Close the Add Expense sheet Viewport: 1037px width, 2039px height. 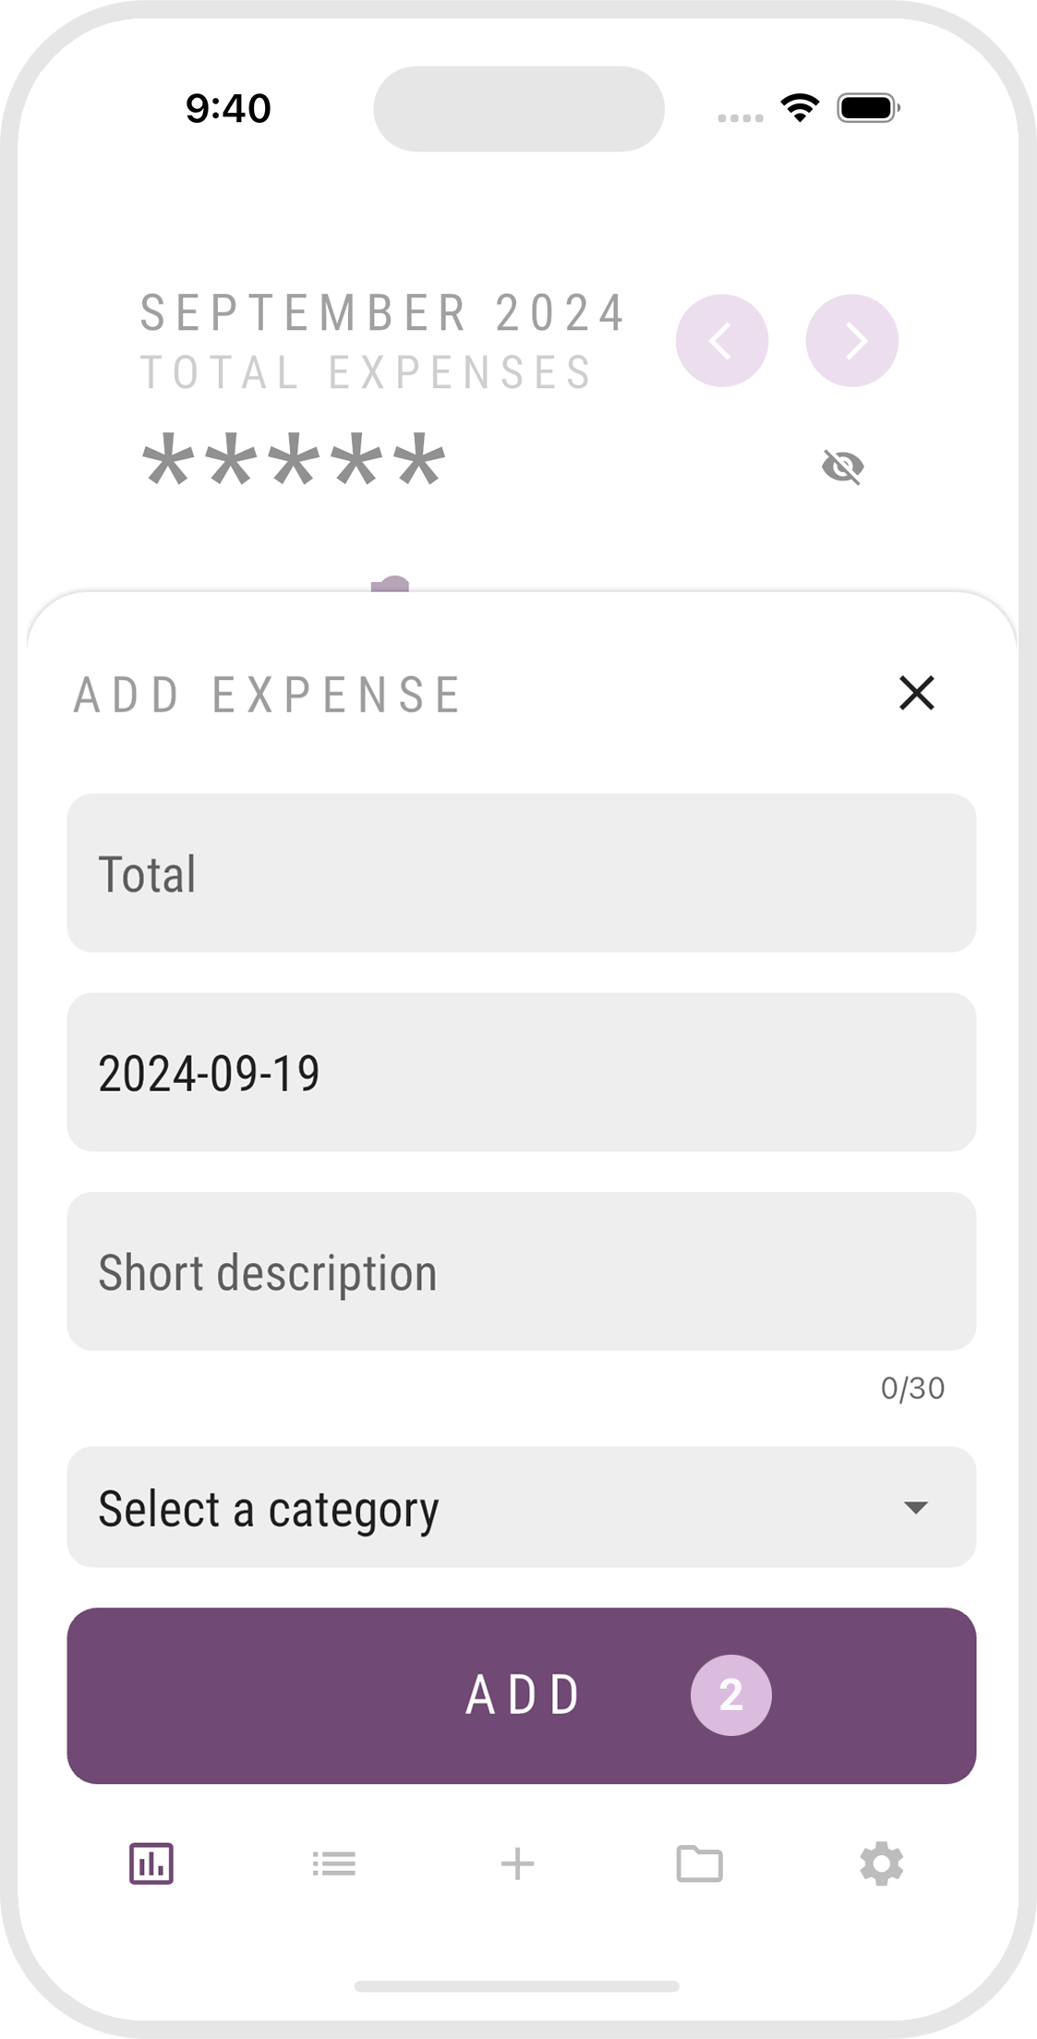(916, 693)
